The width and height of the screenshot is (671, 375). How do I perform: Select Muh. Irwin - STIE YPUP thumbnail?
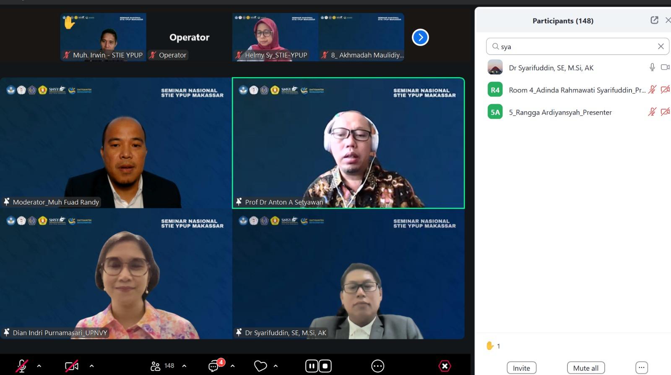tap(104, 37)
